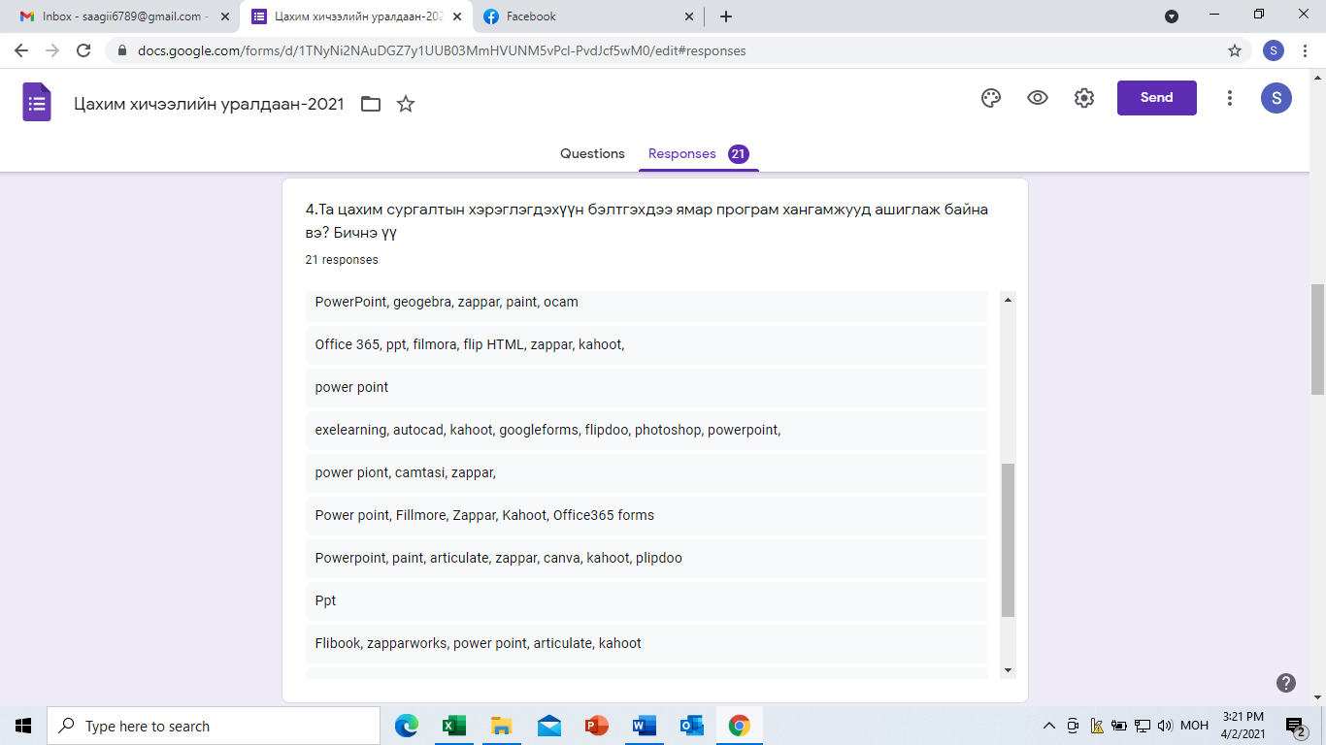Viewport: 1326px width, 745px height.
Task: Click the responses list scroll up arrow
Action: [1009, 301]
